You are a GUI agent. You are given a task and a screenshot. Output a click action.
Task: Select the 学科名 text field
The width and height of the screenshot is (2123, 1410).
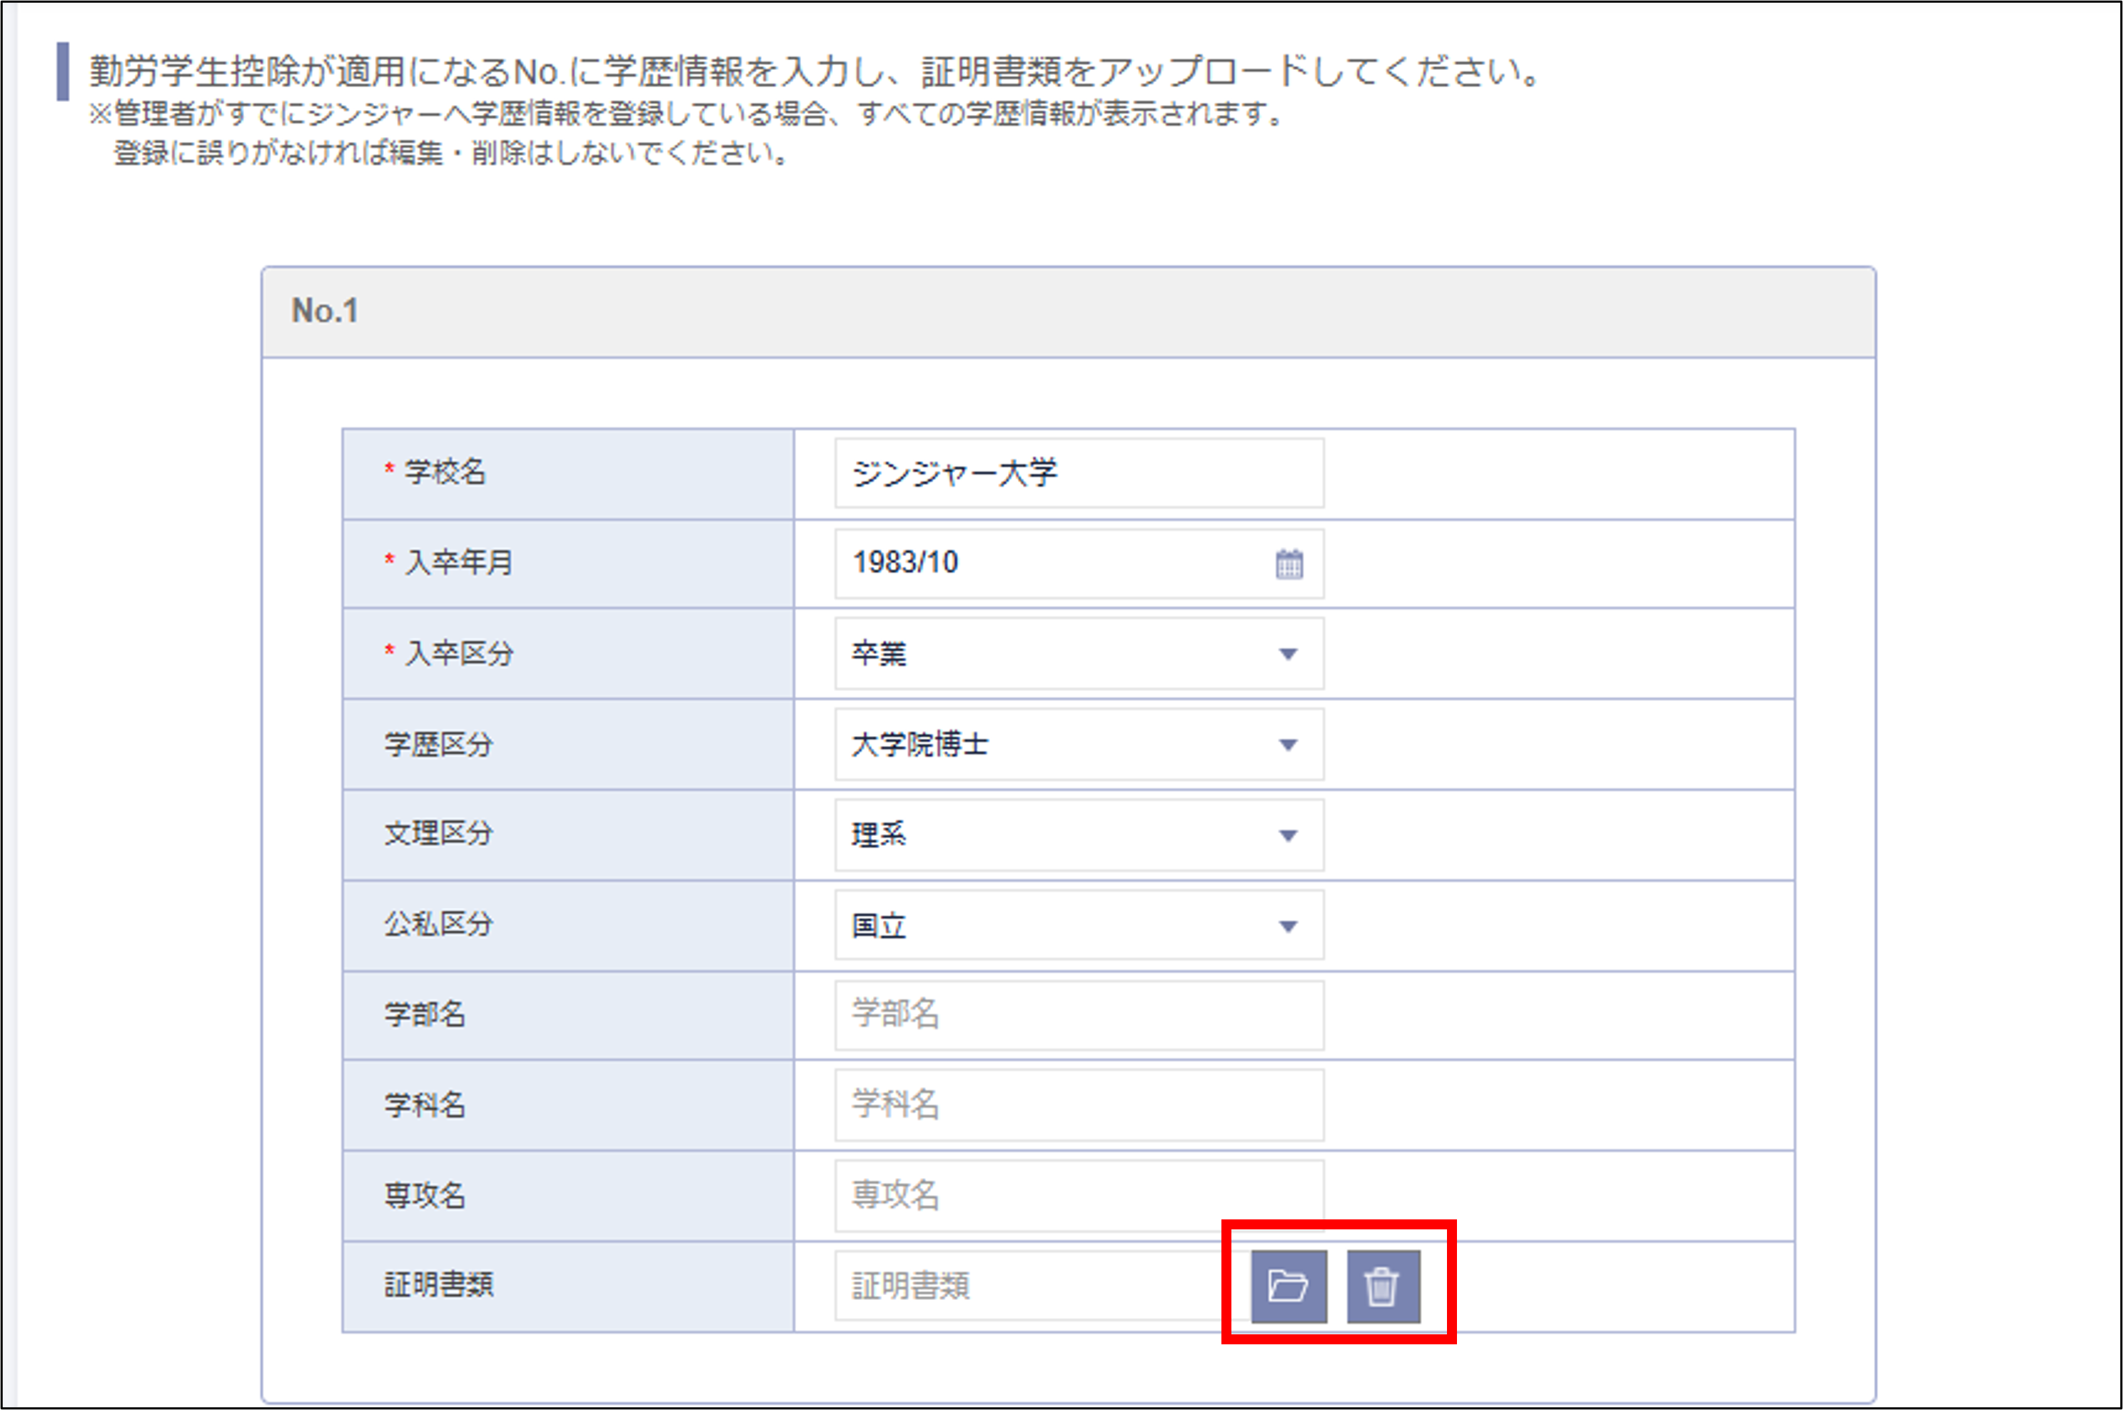pyautogui.click(x=1079, y=1105)
